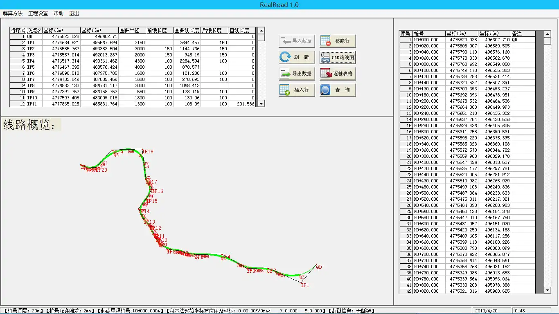
Task: Click the 移除行 (remove row) table icon
Action: (x=326, y=41)
